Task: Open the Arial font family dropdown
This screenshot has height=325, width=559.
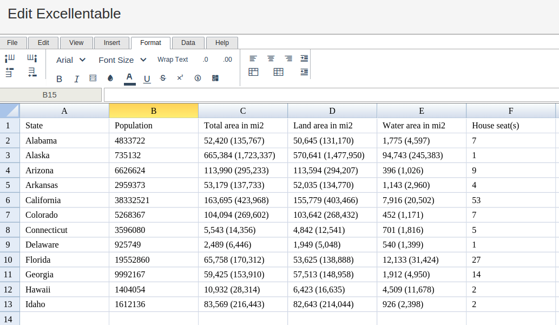Action: [x=71, y=60]
